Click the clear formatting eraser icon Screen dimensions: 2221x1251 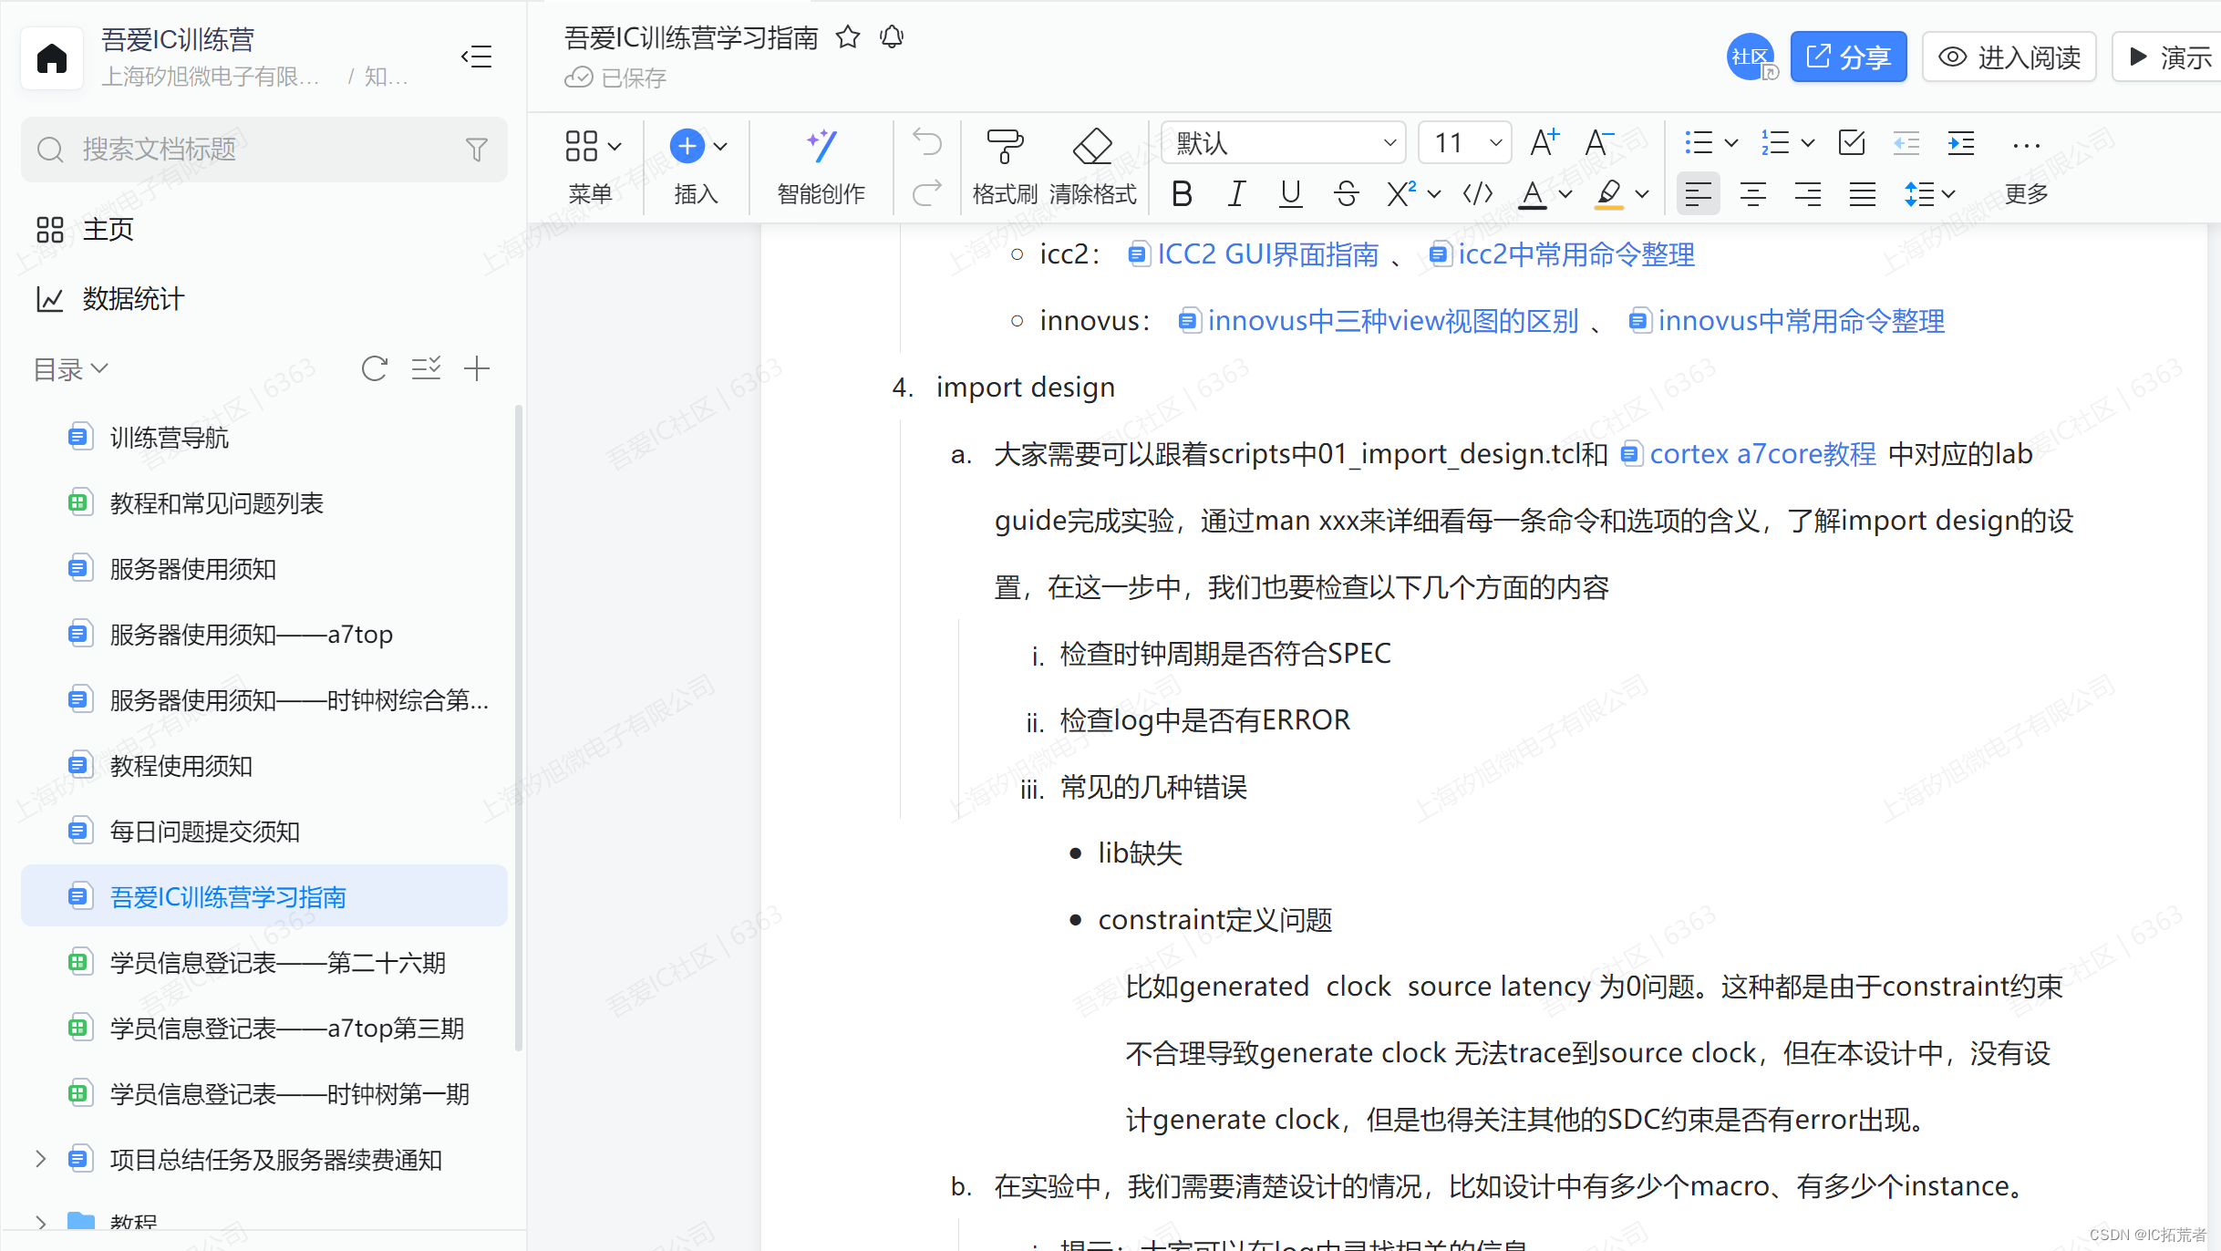(1092, 146)
